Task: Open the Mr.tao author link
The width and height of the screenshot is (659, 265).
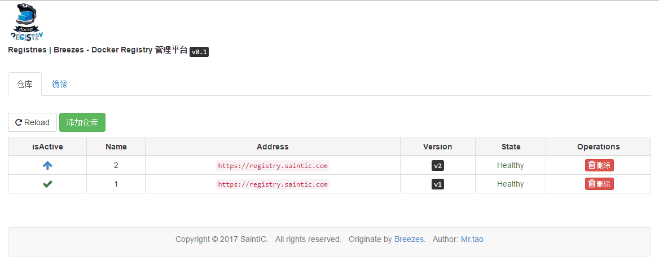Action: pyautogui.click(x=472, y=240)
